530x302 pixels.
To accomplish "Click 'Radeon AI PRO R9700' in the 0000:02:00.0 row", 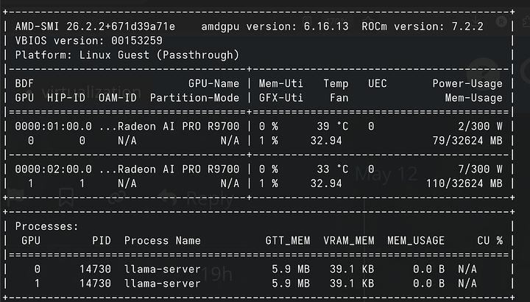I will pos(178,169).
